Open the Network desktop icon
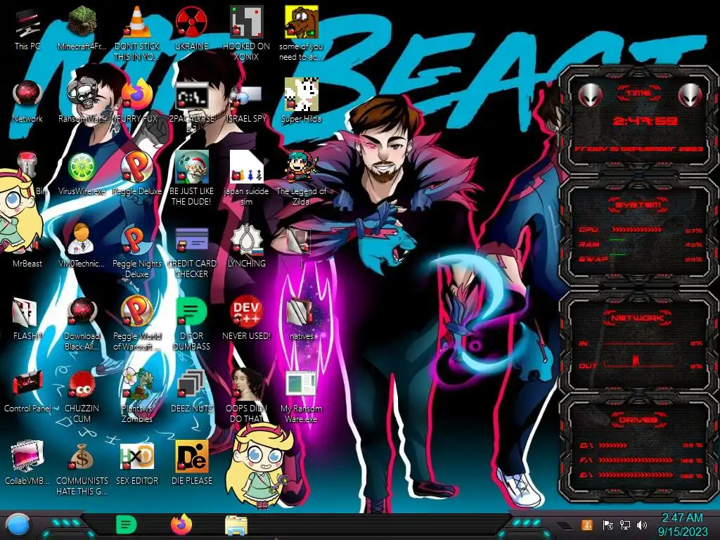720x540 pixels. tap(27, 94)
